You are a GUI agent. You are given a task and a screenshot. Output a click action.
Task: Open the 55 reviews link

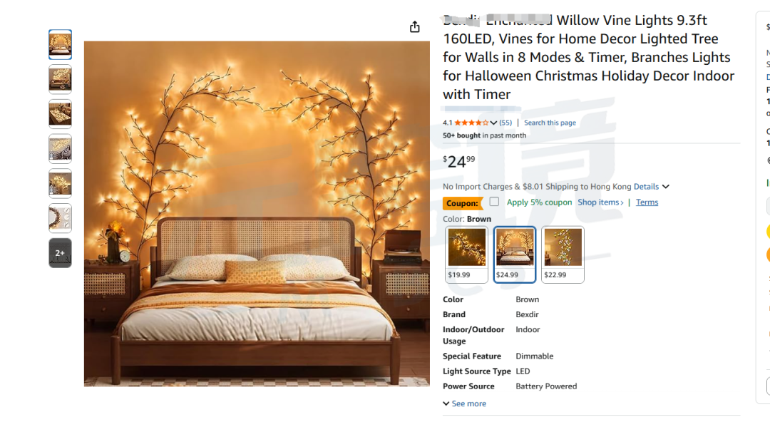click(505, 123)
